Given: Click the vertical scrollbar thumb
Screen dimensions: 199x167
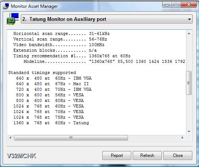Looking at the screenshot, I should click(189, 83).
